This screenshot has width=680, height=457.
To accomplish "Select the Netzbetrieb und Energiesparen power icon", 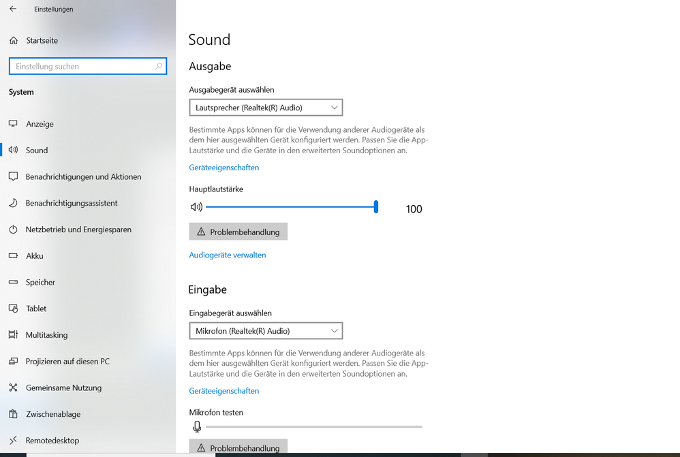I will (12, 230).
